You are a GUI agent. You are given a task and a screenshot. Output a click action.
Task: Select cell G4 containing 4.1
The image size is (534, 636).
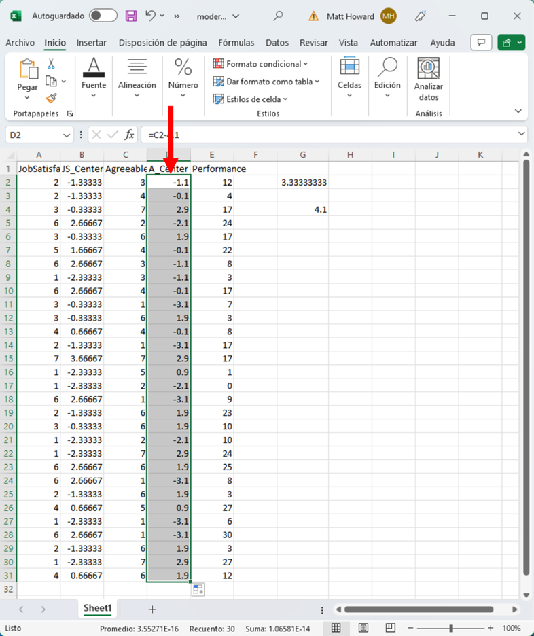coord(303,210)
